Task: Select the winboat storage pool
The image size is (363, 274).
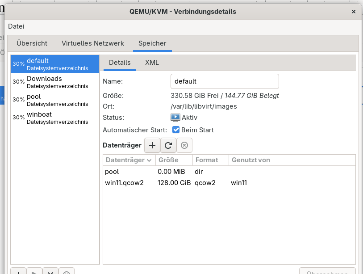Action: [x=55, y=118]
